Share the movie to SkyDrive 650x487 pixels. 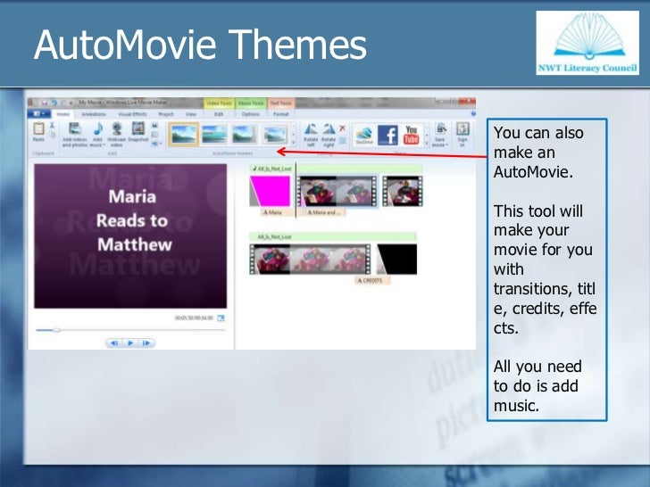(364, 135)
